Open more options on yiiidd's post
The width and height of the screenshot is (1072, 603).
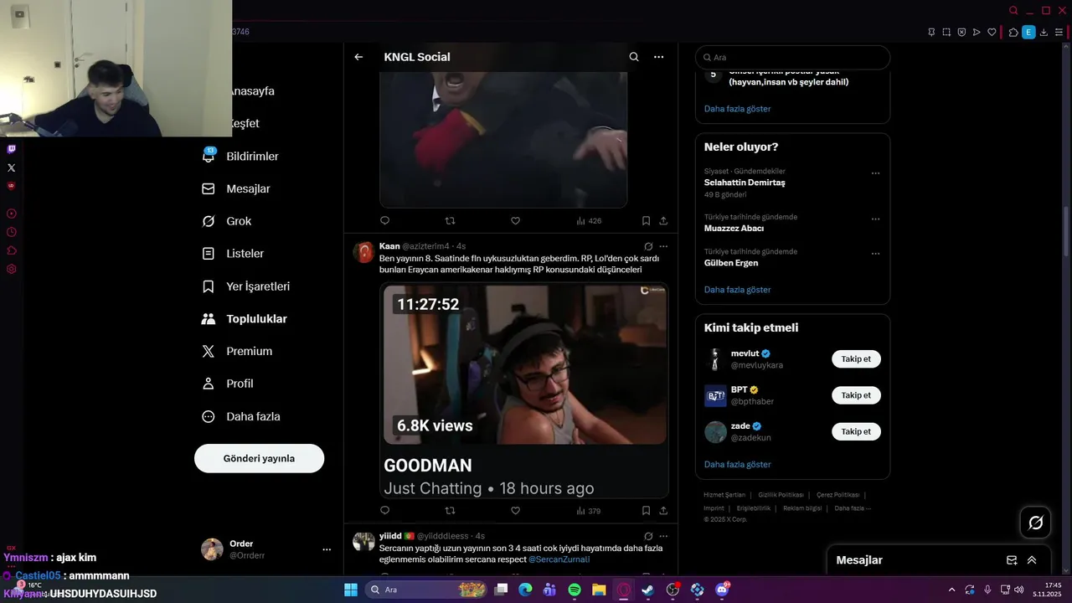point(663,536)
